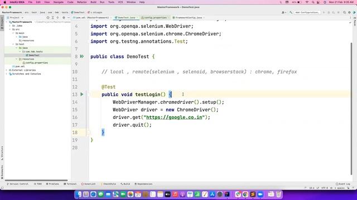Click the DemoTest breadcrumb in navigation bar
This screenshot has width=357, height=200.
pos(78,12)
